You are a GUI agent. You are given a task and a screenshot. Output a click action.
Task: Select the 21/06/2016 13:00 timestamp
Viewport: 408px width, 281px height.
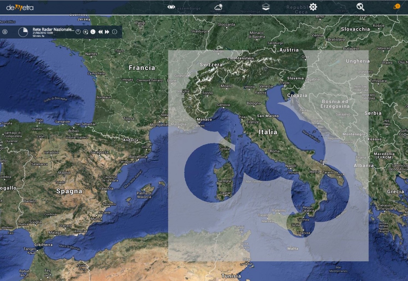coord(42,33)
